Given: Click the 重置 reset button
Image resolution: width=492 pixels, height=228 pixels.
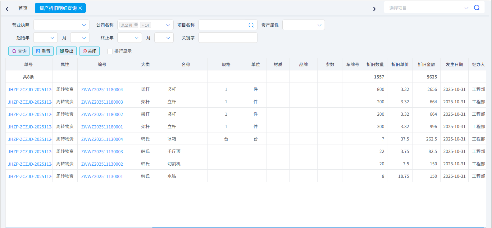Looking at the screenshot, I should (43, 51).
